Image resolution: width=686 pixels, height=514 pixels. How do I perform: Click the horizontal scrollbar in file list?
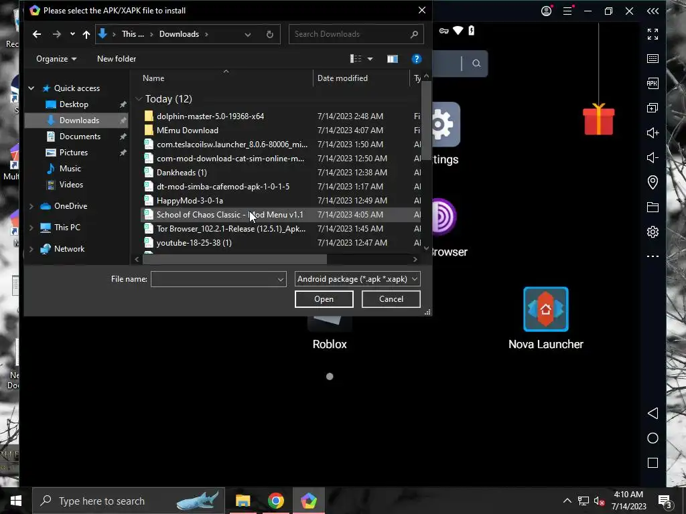[x=234, y=259]
